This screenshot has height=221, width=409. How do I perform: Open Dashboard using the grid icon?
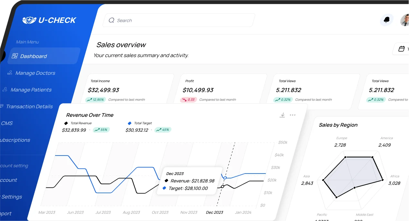tap(15, 55)
